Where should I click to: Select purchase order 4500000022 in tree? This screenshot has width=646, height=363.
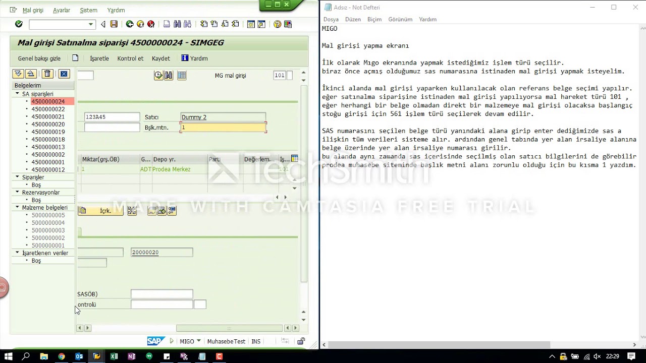tap(48, 109)
